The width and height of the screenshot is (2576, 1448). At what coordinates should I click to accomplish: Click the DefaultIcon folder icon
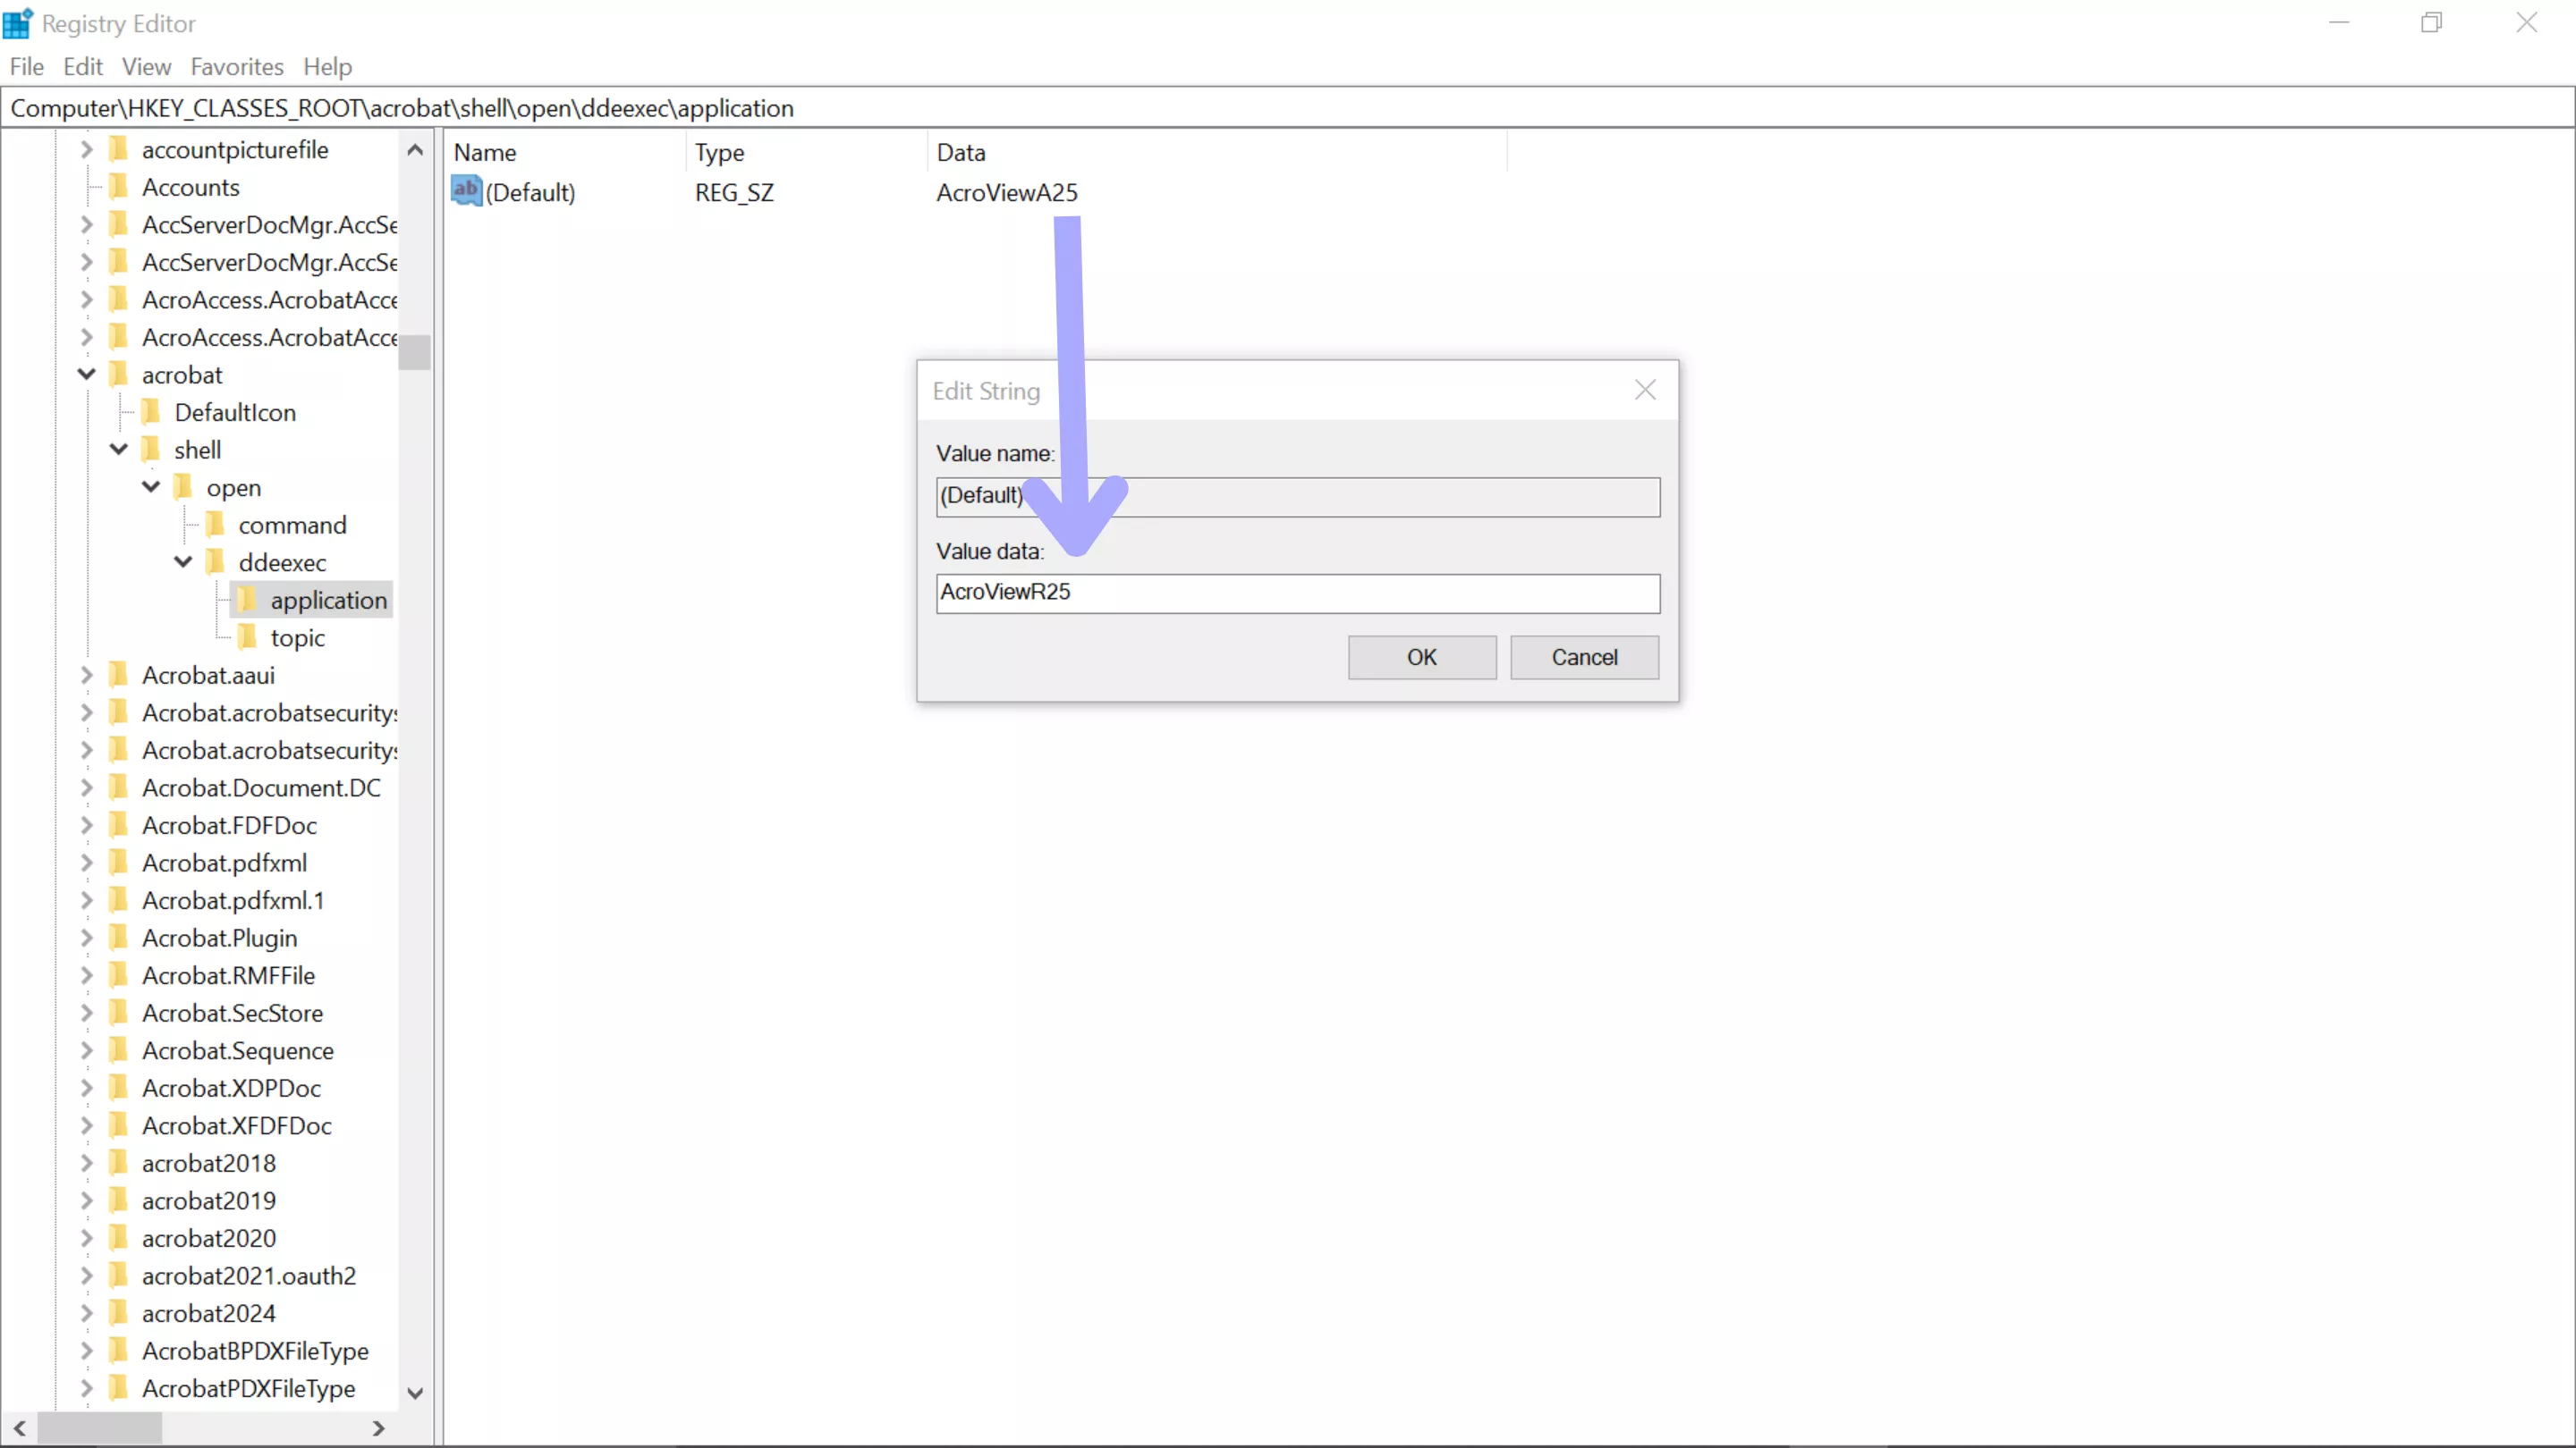coord(151,412)
